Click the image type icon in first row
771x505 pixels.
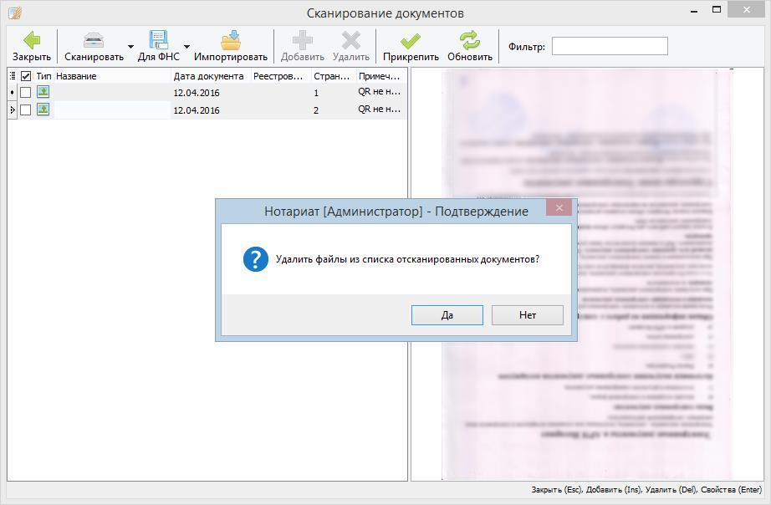43,92
